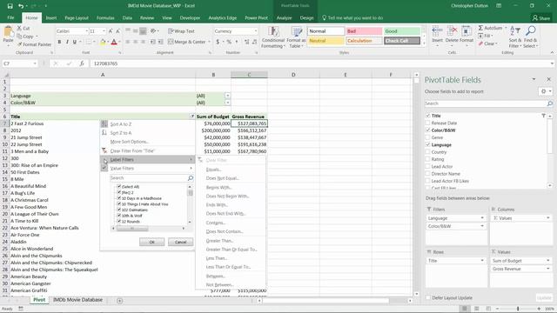Toggle the Title field checkbox
This screenshot has height=313, width=557.
427,116
